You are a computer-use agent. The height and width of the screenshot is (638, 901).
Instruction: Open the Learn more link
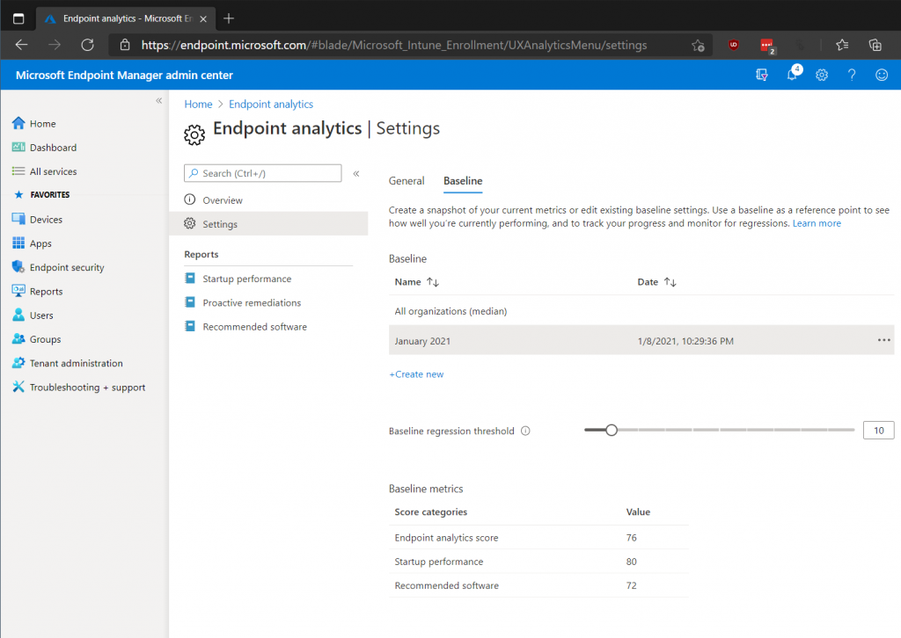(x=817, y=223)
